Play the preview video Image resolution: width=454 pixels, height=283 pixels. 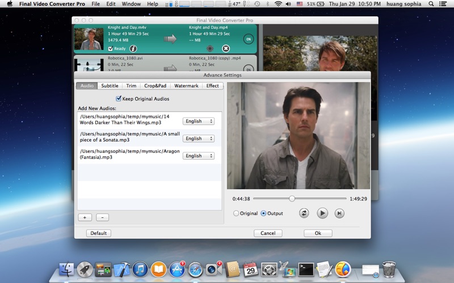point(322,213)
